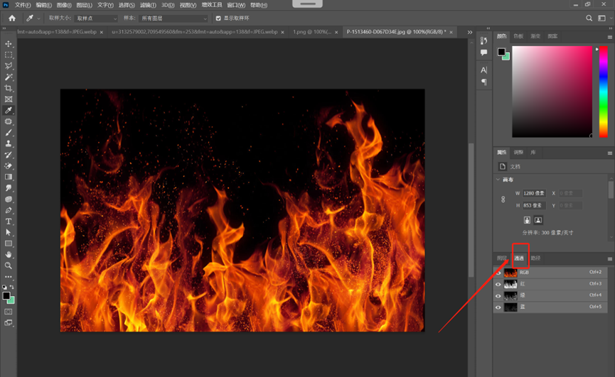615x377 pixels.
Task: Collapse the 画布 section in Properties
Action: pos(498,180)
